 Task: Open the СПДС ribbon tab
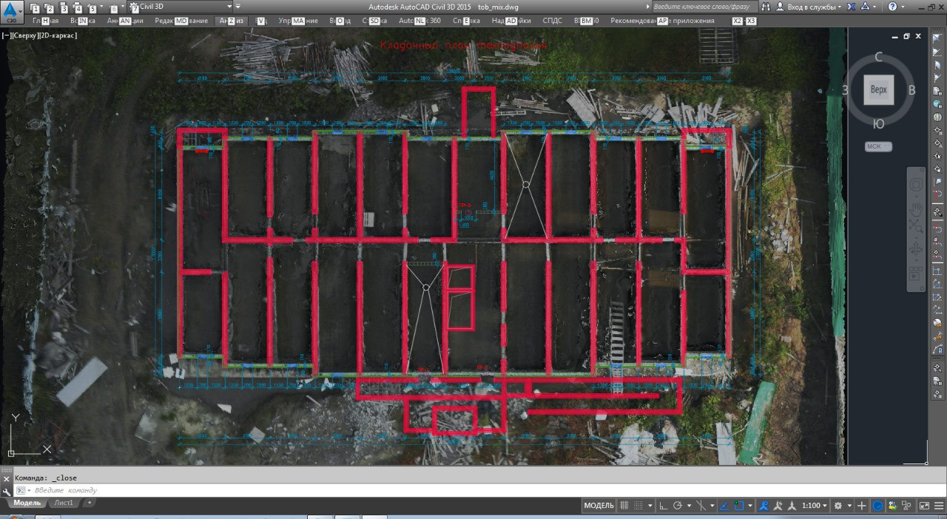click(x=552, y=21)
